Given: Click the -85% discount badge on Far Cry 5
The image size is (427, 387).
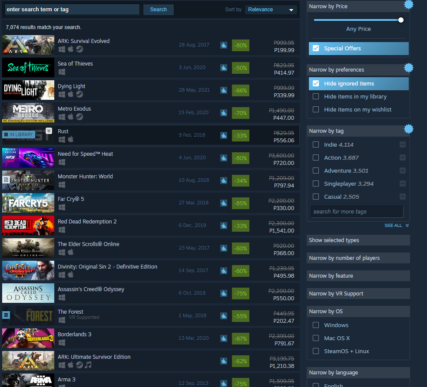Looking at the screenshot, I should [x=241, y=203].
